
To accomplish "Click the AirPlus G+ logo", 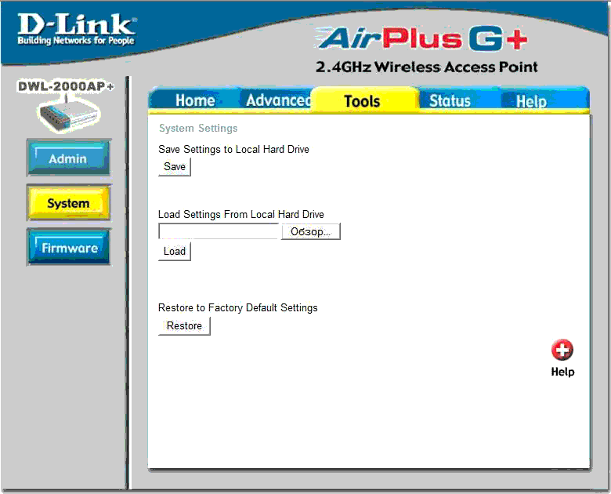I will pyautogui.click(x=423, y=38).
